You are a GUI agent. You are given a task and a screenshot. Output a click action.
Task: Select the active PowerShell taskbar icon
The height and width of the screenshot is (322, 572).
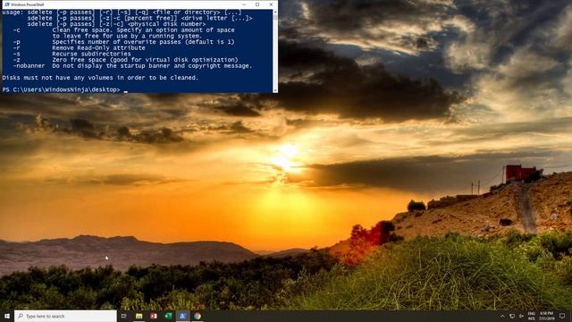click(182, 316)
